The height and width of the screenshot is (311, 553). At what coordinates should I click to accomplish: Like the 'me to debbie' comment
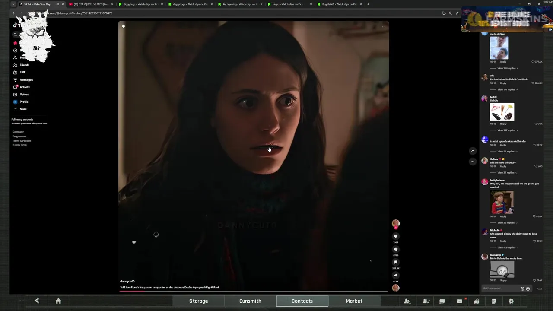[x=533, y=62]
